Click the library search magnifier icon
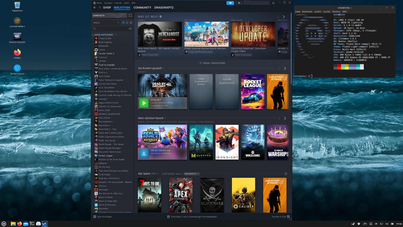The height and width of the screenshot is (227, 403). [95, 29]
